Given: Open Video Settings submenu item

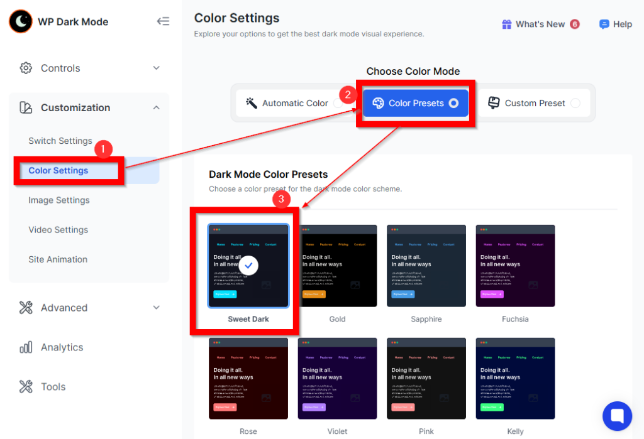Looking at the screenshot, I should (x=58, y=230).
